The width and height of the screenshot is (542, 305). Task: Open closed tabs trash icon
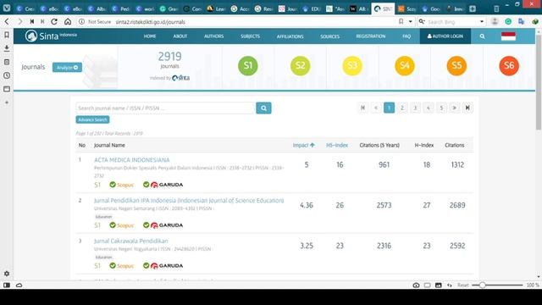[496, 9]
